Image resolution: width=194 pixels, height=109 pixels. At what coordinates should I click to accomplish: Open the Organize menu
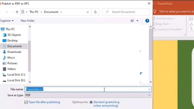[x=6, y=21]
